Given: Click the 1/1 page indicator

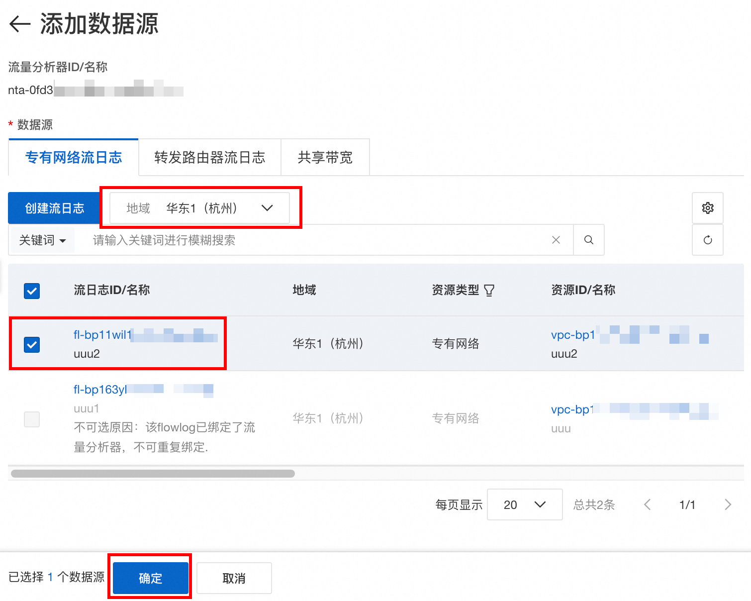Looking at the screenshot, I should [687, 504].
